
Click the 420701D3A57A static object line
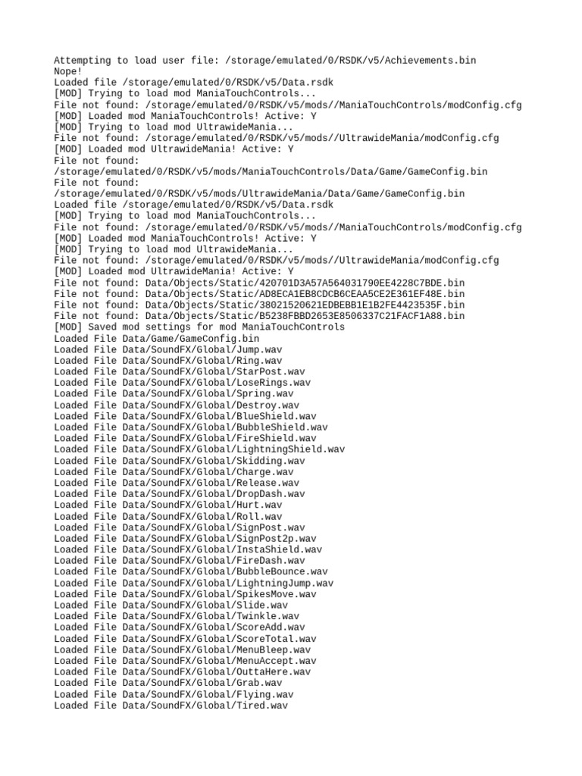click(259, 283)
